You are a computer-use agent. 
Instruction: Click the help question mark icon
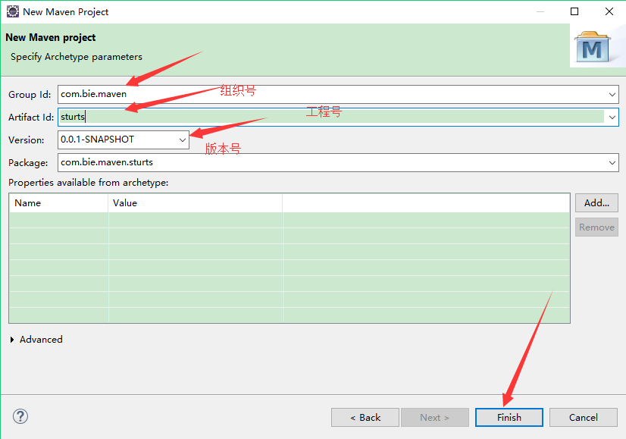(20, 416)
